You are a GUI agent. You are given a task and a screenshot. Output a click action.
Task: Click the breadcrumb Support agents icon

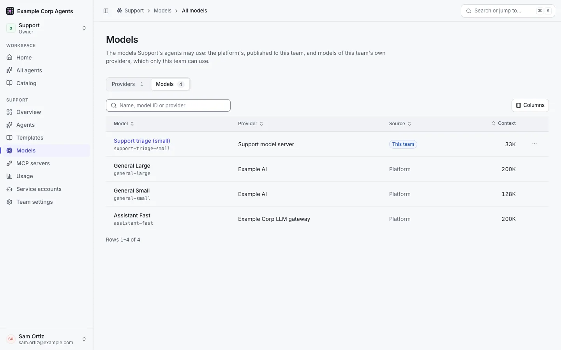point(120,10)
